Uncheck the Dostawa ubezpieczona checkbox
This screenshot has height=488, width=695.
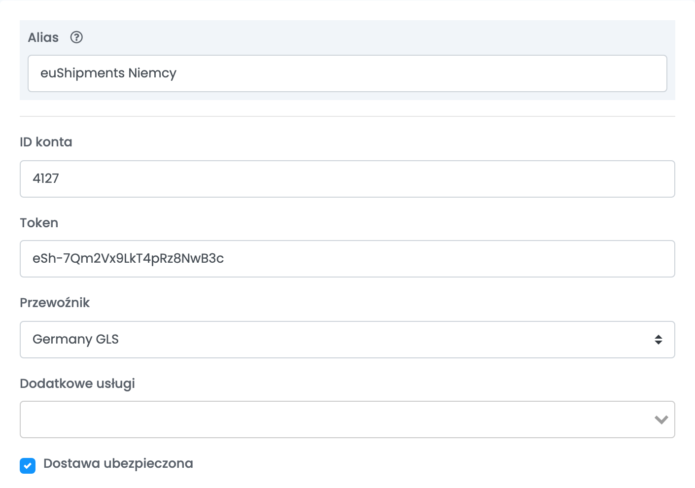click(28, 465)
